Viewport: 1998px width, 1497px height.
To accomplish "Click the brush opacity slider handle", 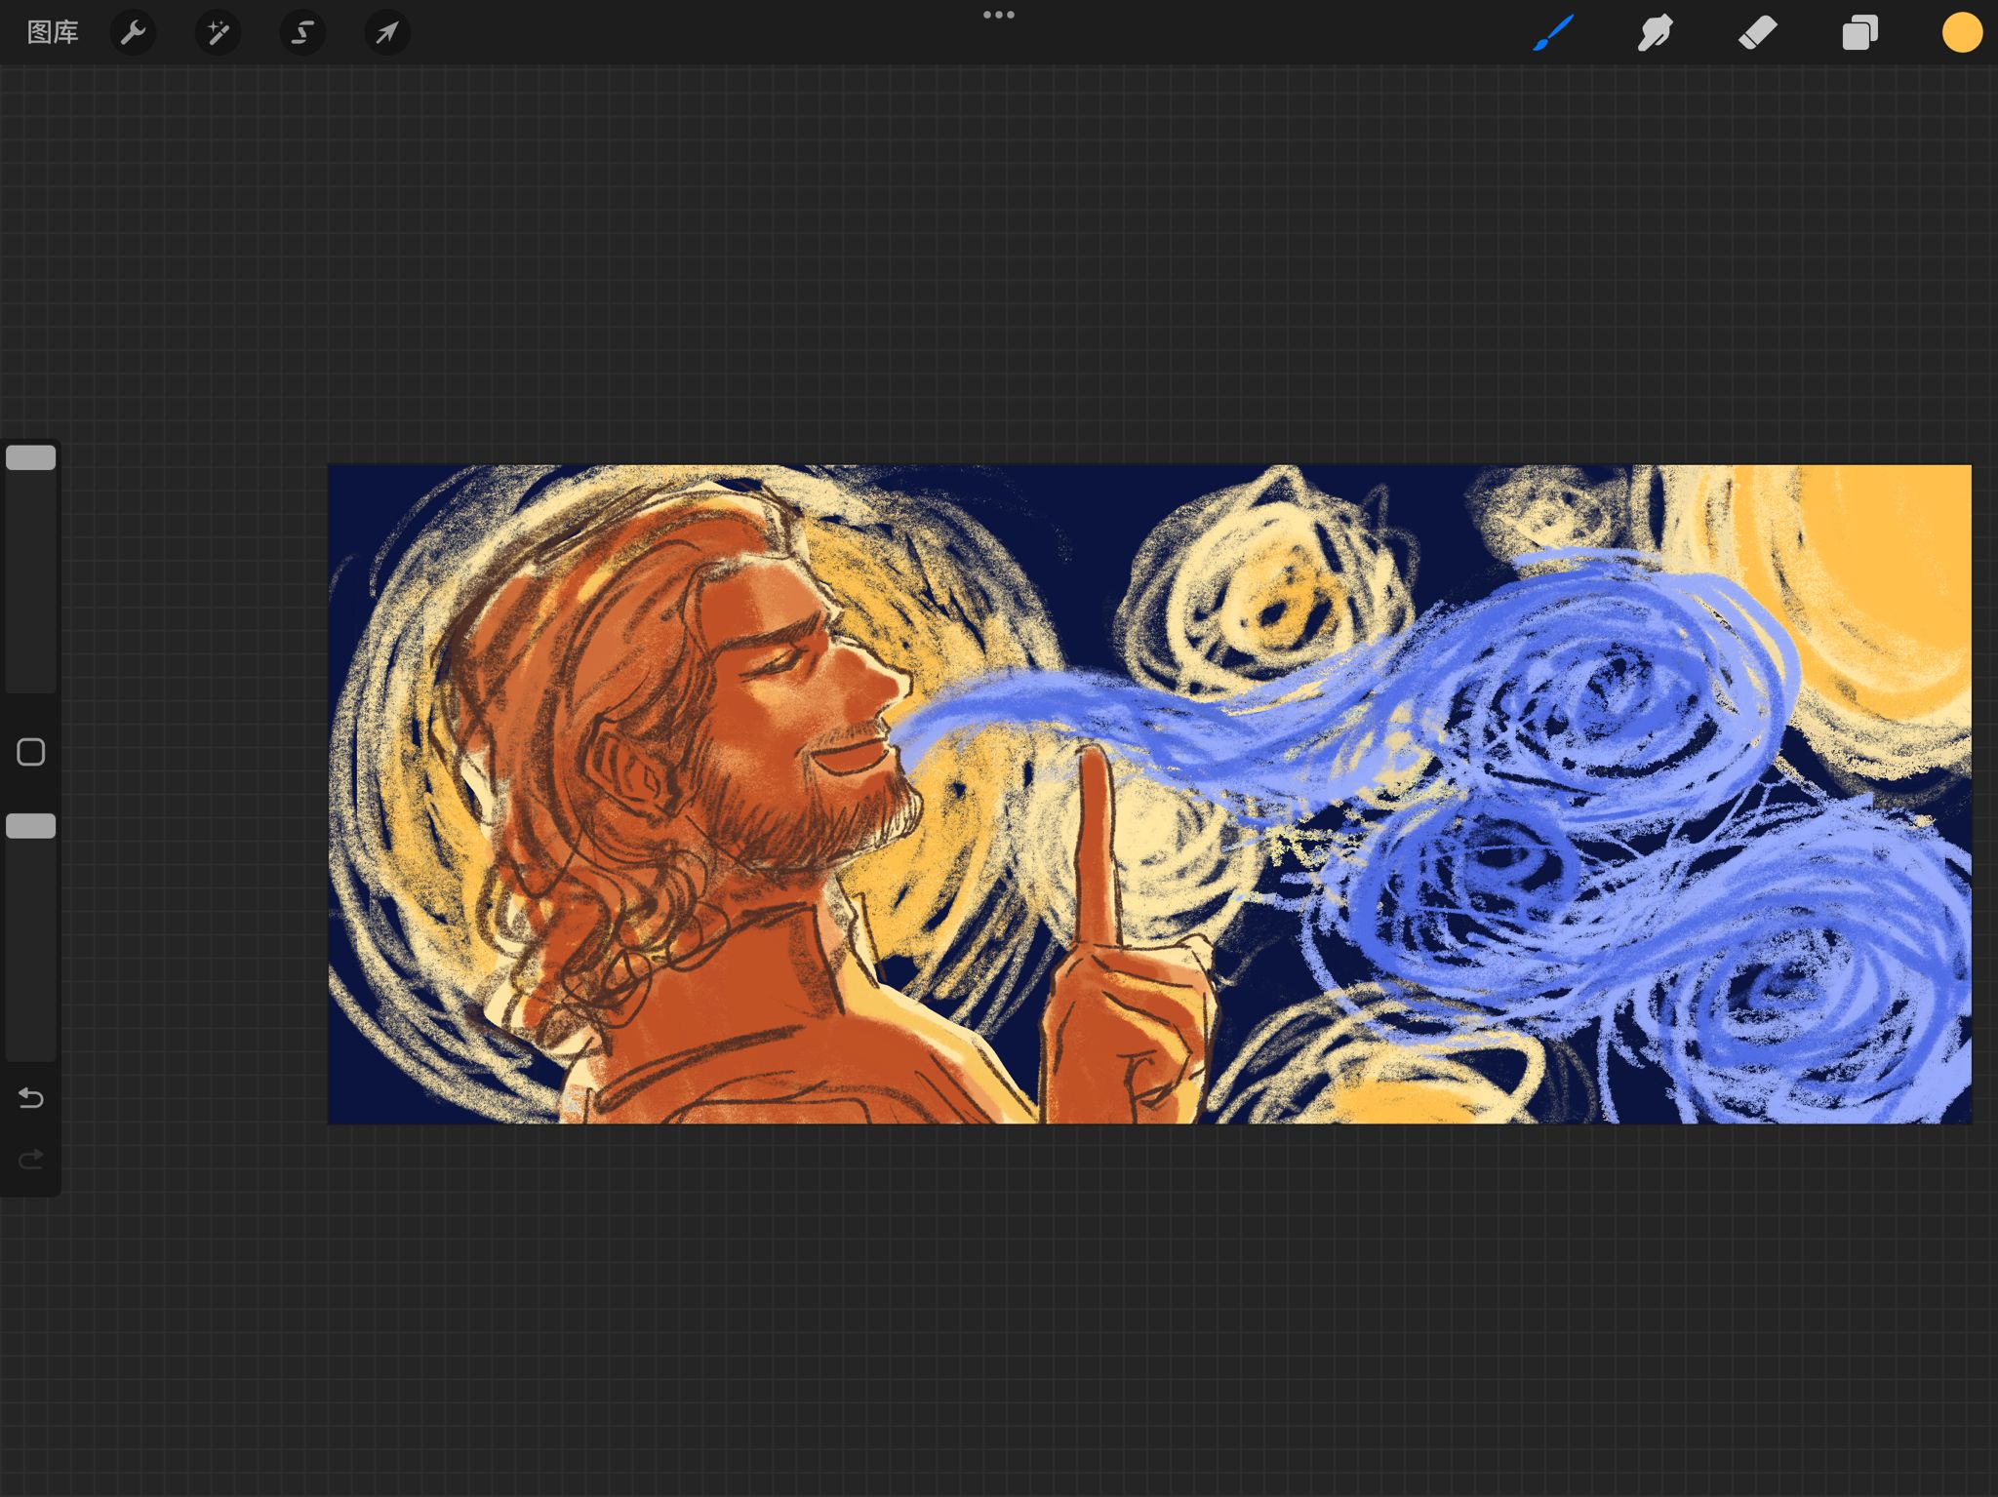I will 31,826.
